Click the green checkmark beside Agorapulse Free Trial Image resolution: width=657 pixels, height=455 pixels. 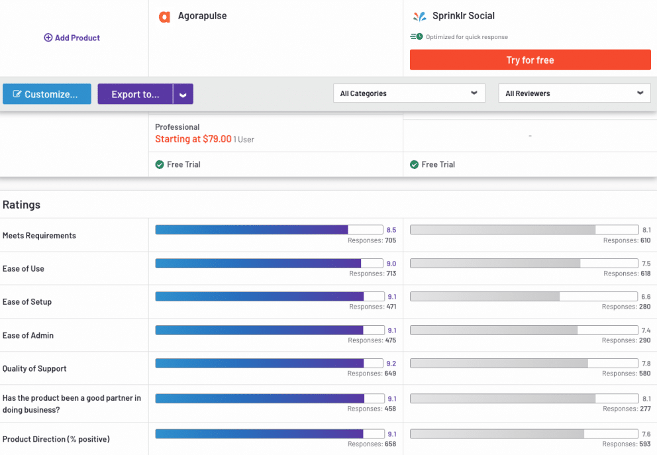click(x=160, y=165)
